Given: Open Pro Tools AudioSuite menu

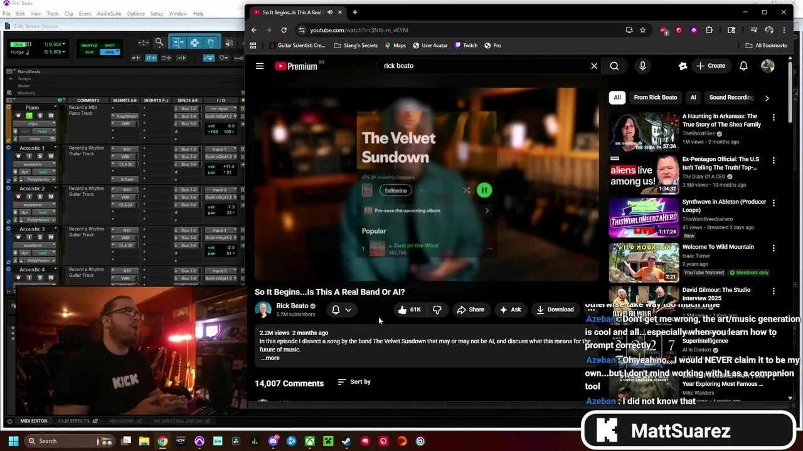Looking at the screenshot, I should tap(109, 14).
